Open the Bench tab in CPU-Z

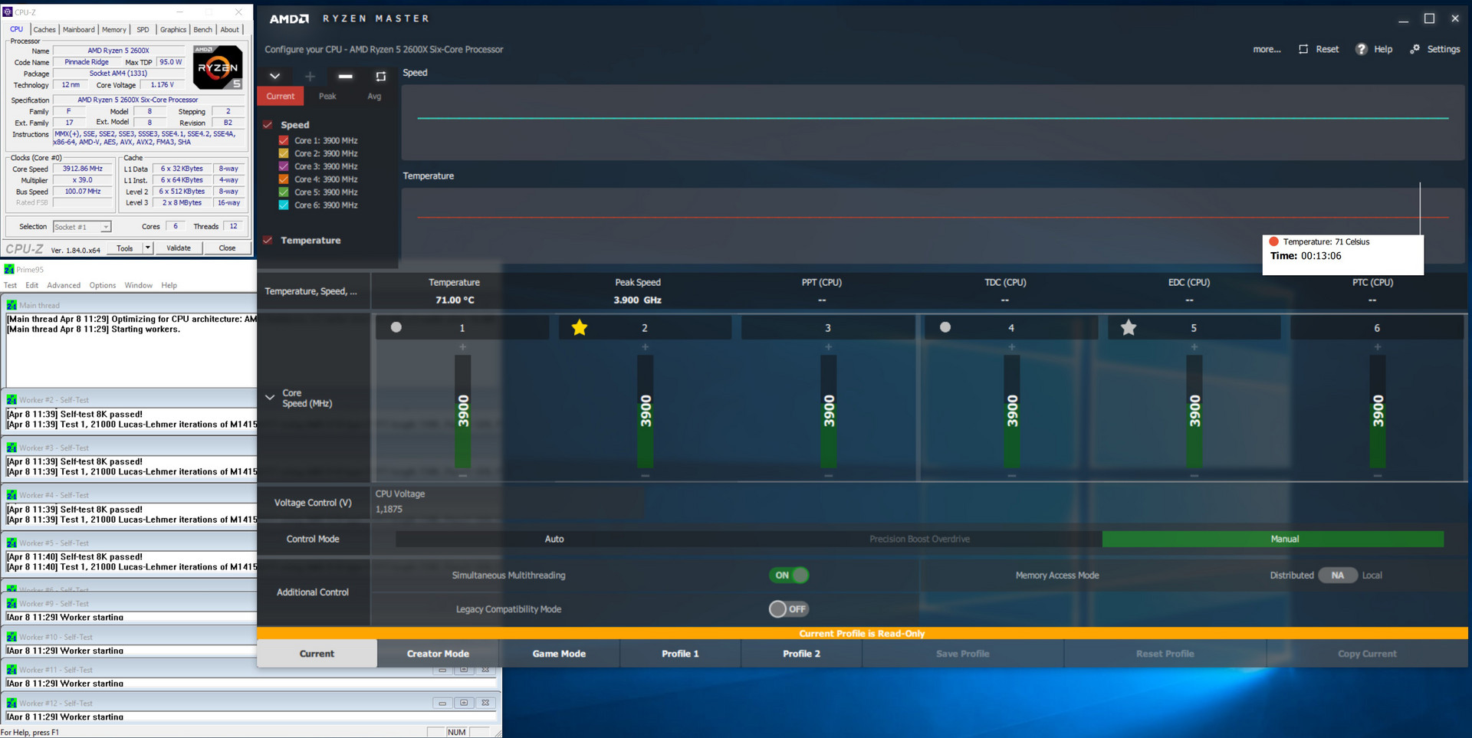pos(203,30)
